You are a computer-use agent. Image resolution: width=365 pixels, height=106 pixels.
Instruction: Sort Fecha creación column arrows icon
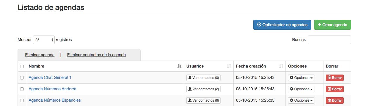point(281,66)
